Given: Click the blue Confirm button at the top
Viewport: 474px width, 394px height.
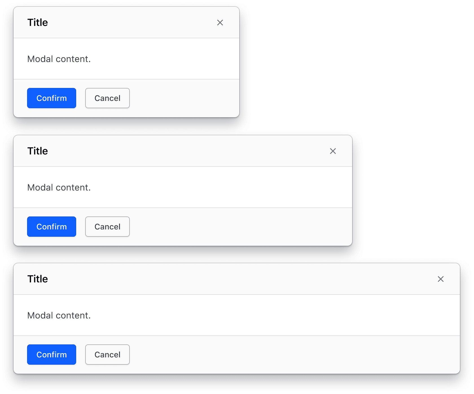Looking at the screenshot, I should [51, 98].
